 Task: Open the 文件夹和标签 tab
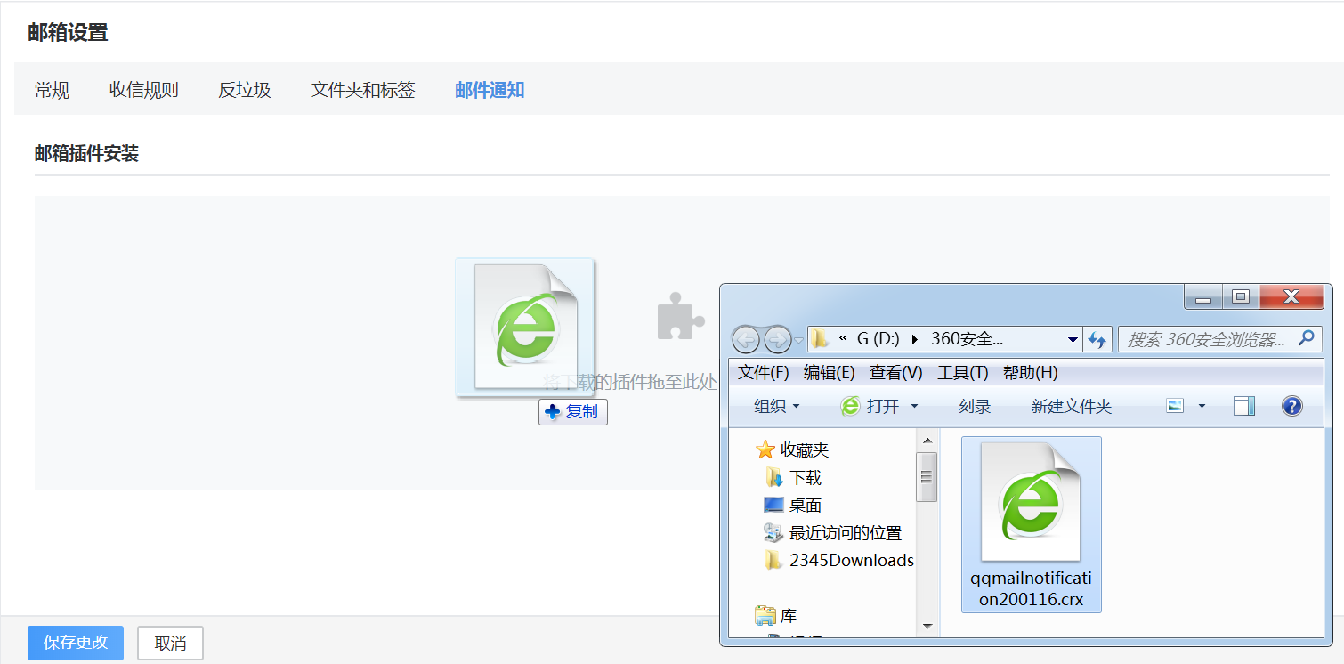tap(362, 90)
